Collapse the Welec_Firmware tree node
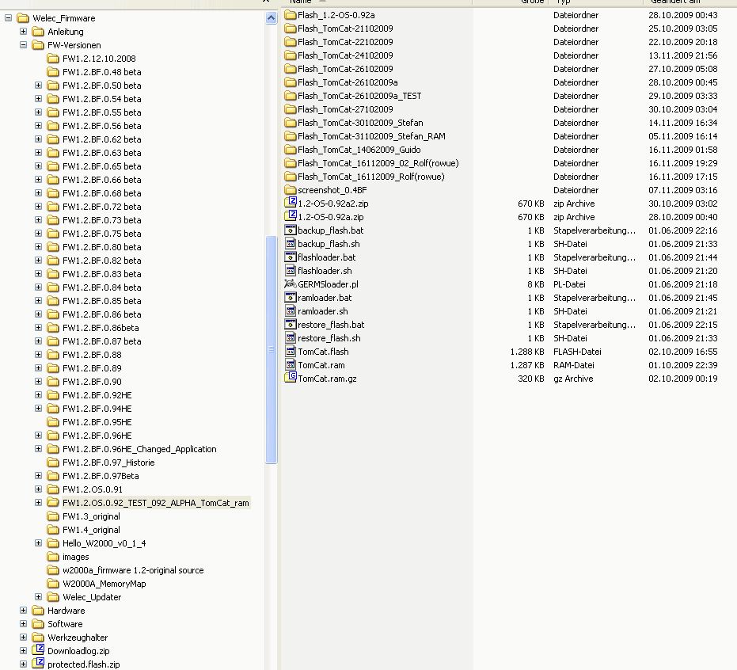 9,18
